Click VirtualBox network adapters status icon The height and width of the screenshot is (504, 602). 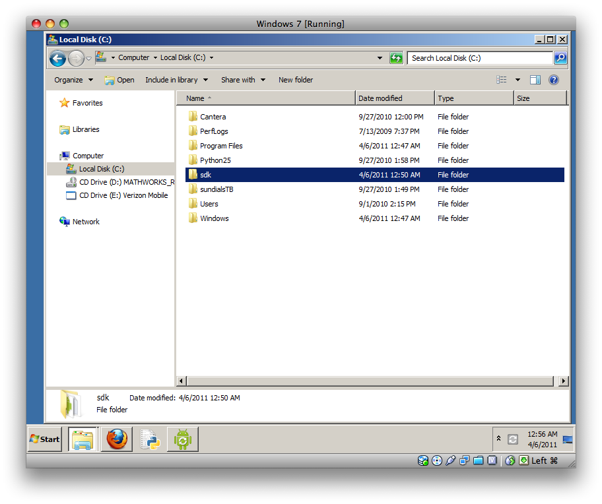point(465,460)
